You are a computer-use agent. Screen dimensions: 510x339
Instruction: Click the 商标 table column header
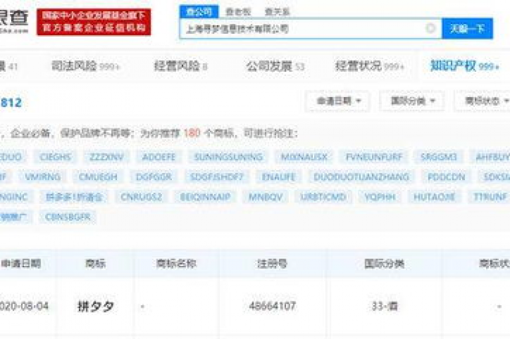(x=96, y=263)
